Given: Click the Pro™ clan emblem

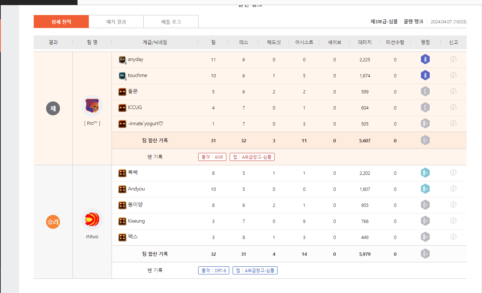Looking at the screenshot, I should 92,106.
